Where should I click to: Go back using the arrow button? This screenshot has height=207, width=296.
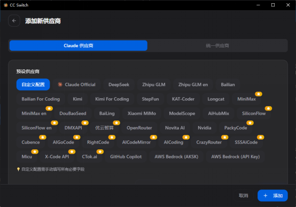pyautogui.click(x=14, y=21)
